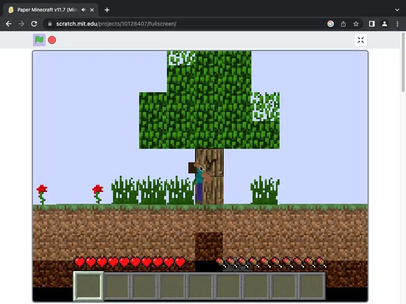
Task: Share this page with the share icon
Action: 343,24
